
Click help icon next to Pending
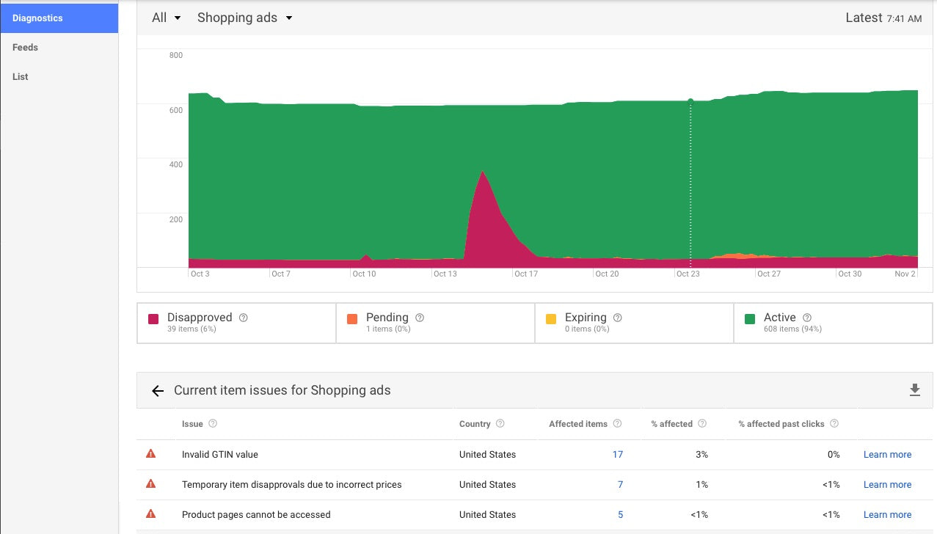[420, 318]
